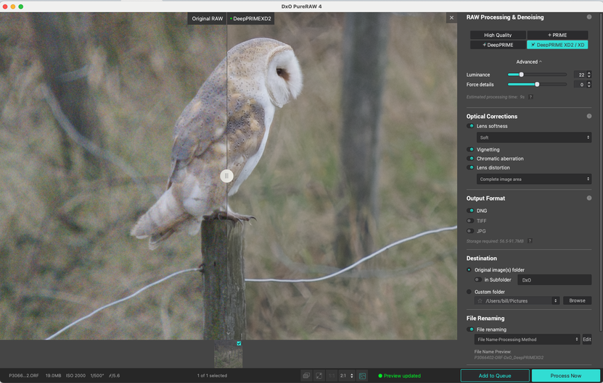Open the Complete image area dropdown

click(534, 179)
